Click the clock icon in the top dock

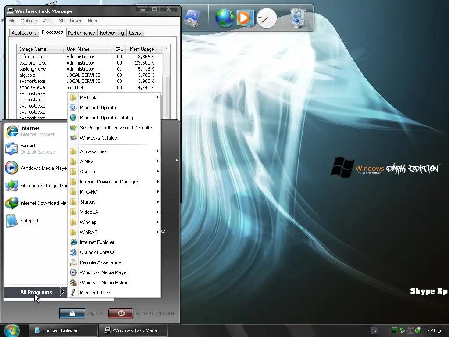pos(267,18)
